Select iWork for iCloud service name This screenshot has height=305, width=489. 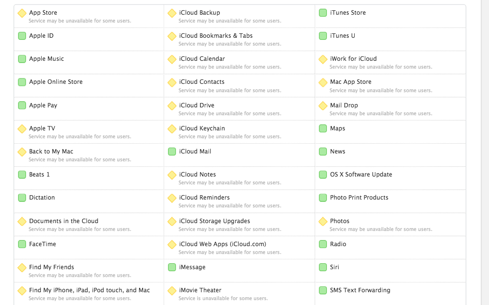[x=353, y=59]
